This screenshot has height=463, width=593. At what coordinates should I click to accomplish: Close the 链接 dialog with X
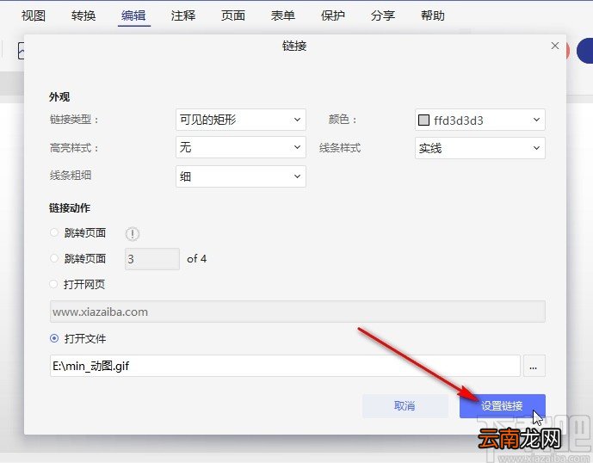pos(555,46)
